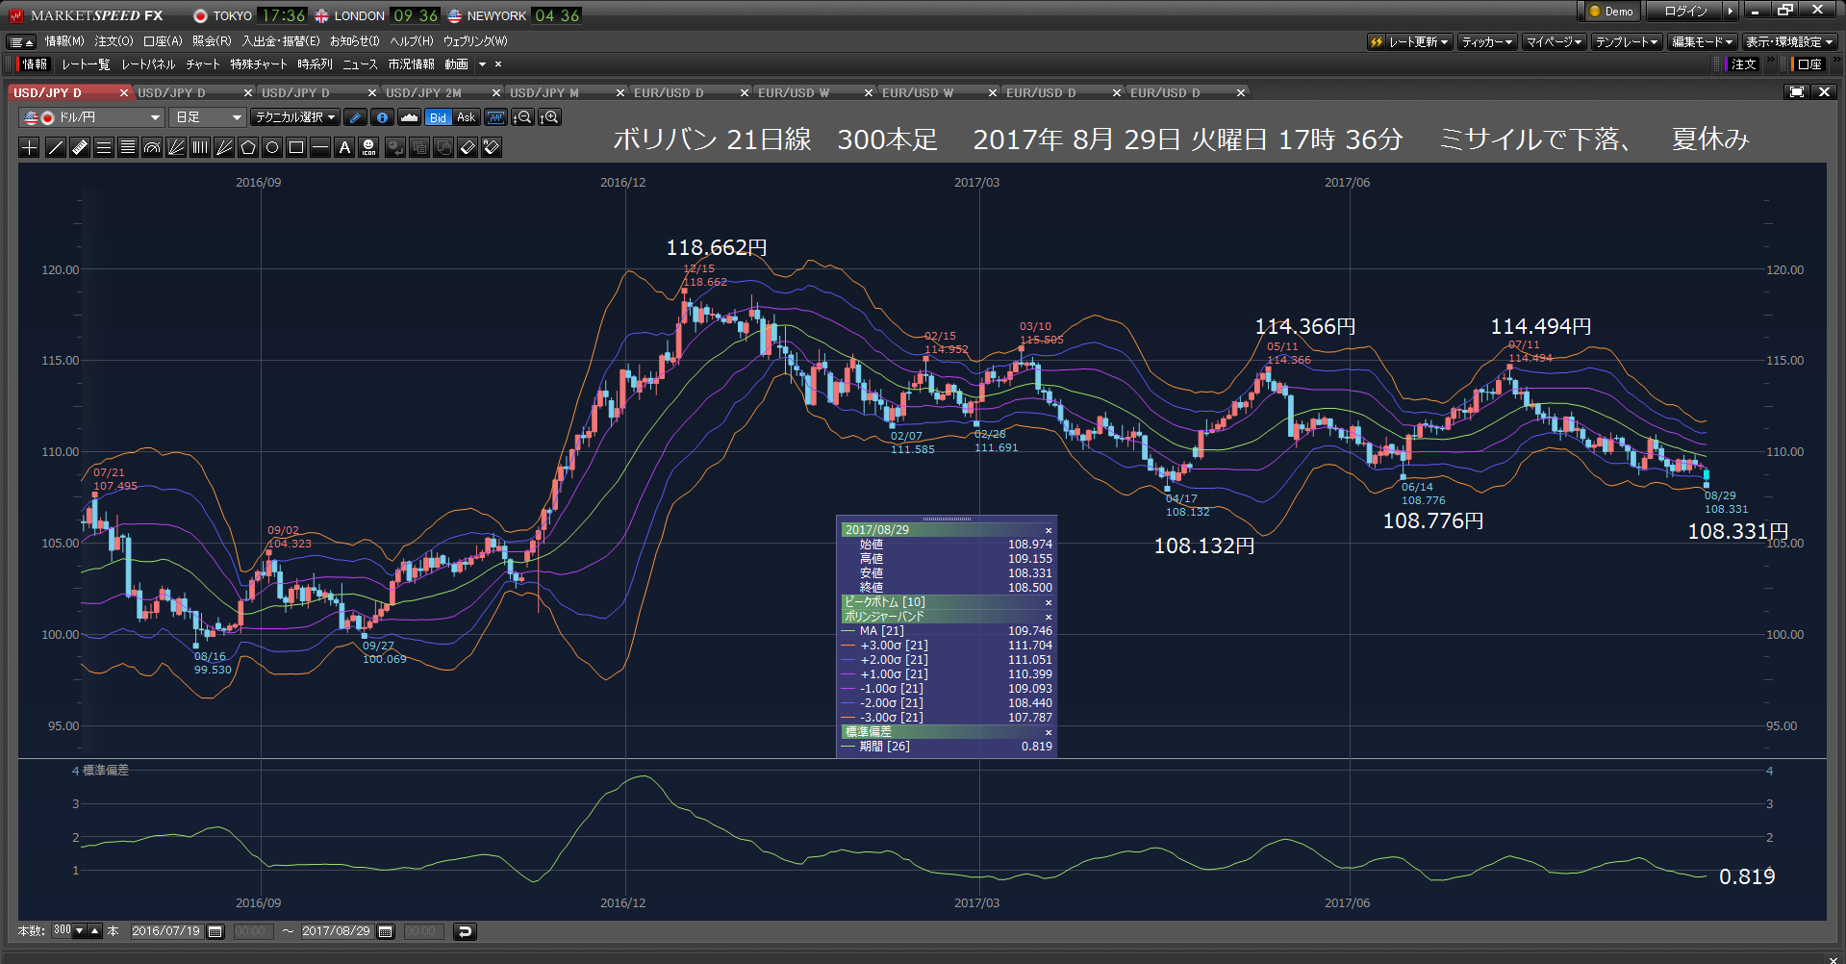1846x964 pixels.
Task: Choose the Fibonacci arc tool
Action: (152, 147)
